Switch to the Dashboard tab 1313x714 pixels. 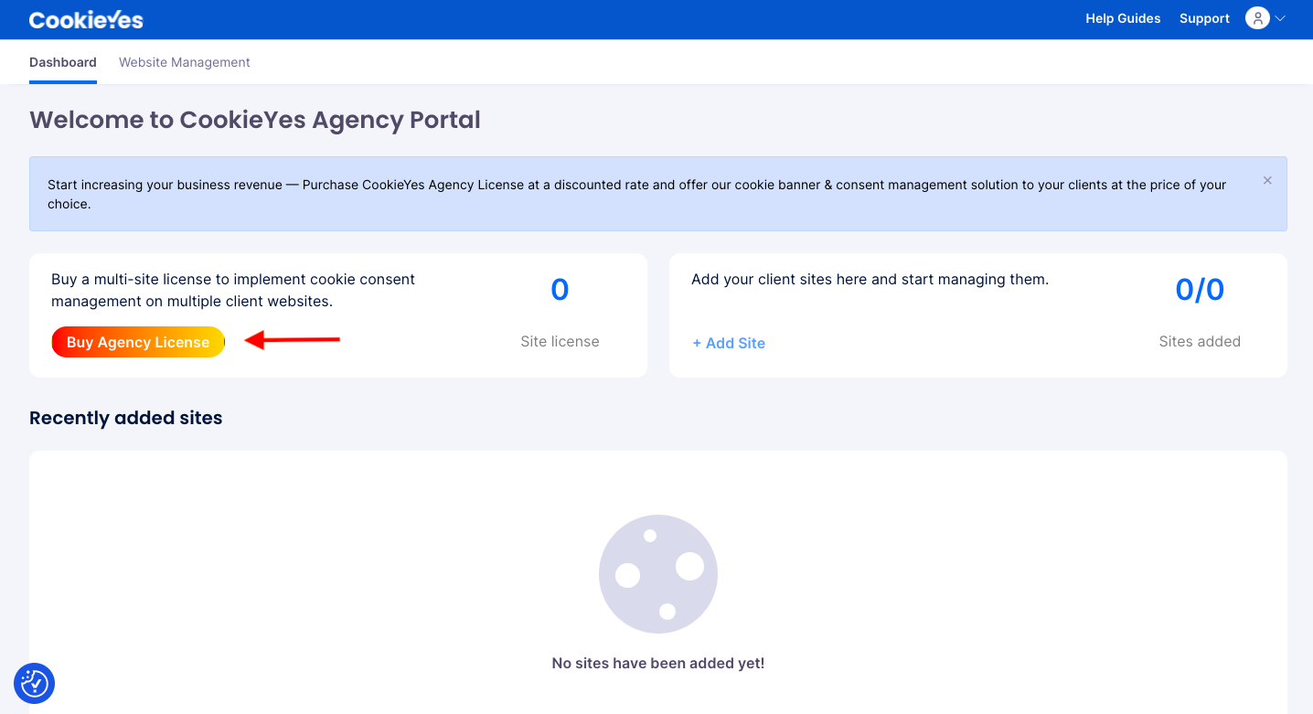tap(63, 62)
